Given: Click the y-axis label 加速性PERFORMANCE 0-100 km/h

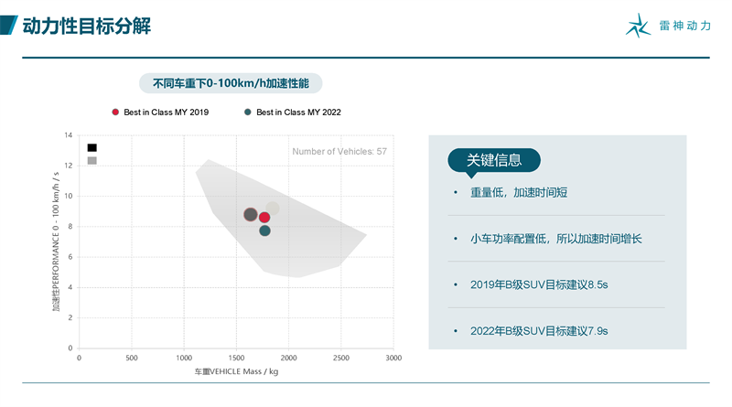Looking at the screenshot, I should tap(56, 241).
